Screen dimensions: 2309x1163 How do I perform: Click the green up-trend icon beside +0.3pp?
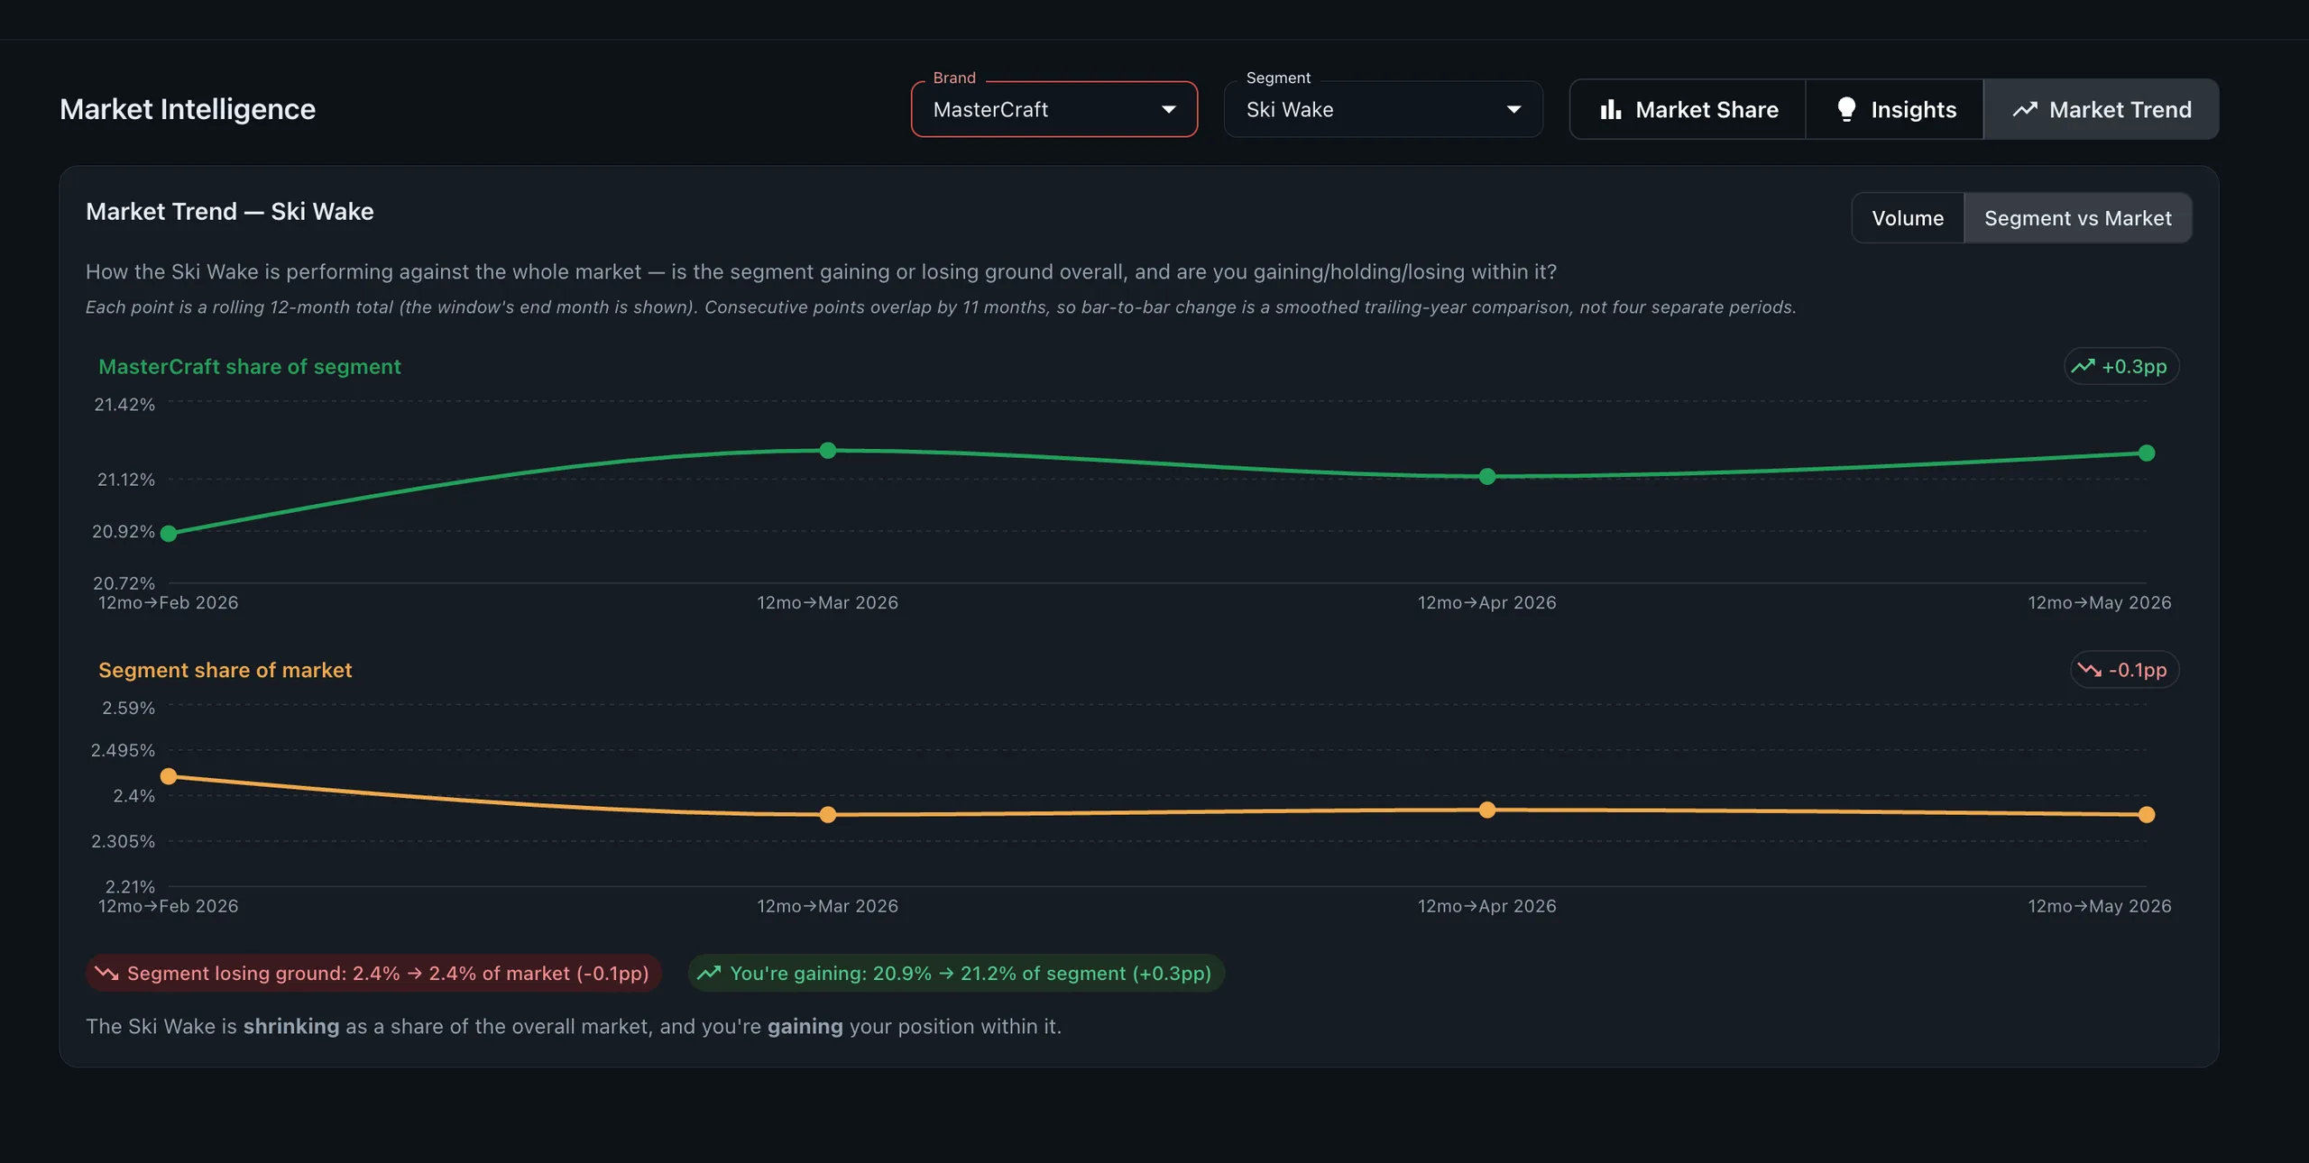point(2083,366)
